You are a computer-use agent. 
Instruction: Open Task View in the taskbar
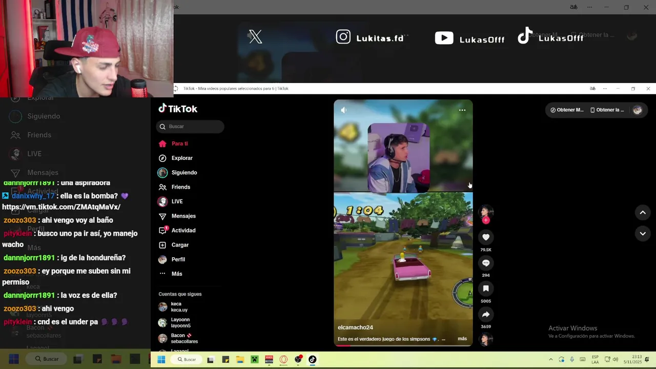(x=210, y=360)
